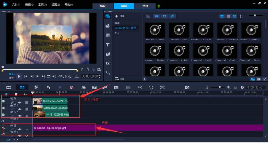Expand the 声音 voice track chevron
268x143 pixels.
tap(27, 129)
